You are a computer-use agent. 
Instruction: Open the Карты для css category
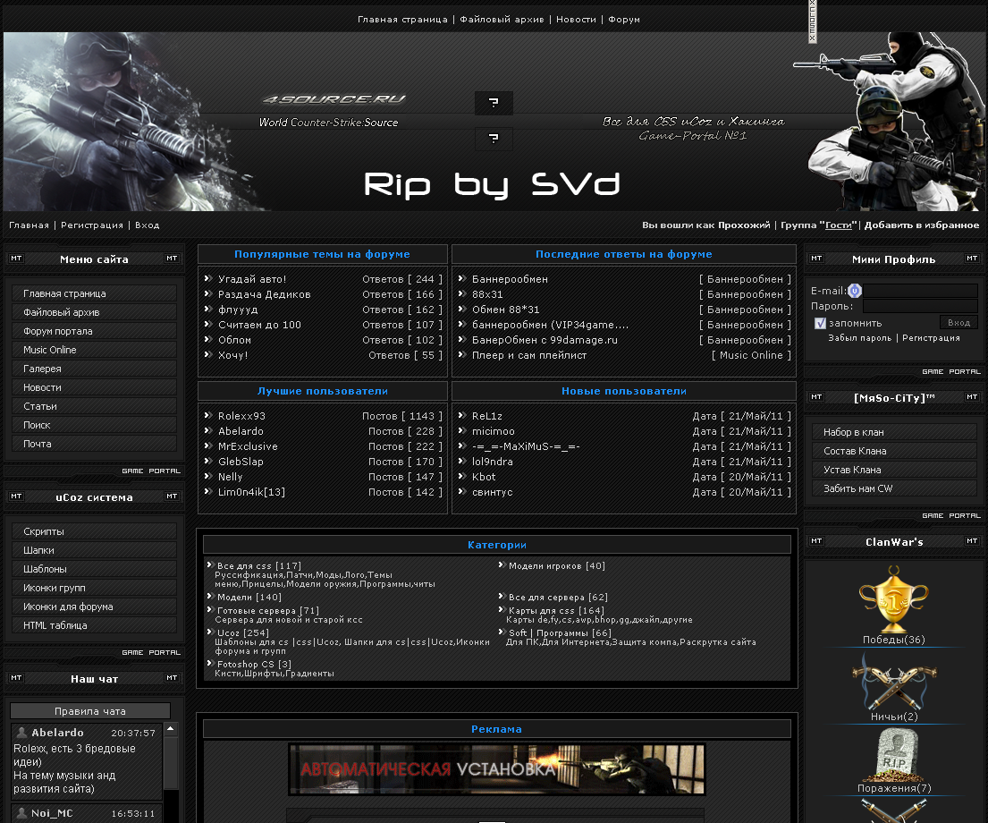542,610
